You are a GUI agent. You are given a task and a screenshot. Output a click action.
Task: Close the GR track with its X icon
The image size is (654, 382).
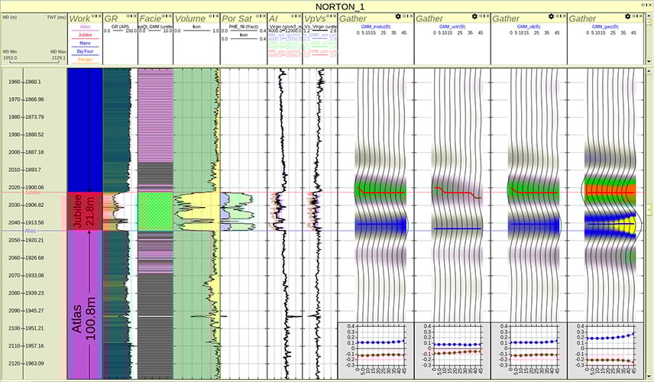coord(134,16)
